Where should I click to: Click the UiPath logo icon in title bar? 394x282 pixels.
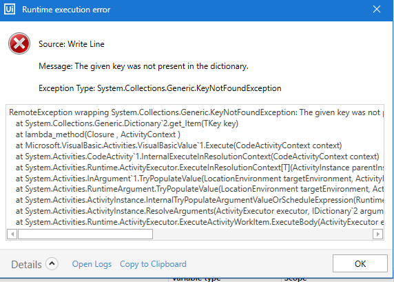10,9
